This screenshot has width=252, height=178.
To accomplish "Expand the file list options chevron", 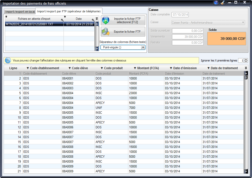I will [97, 19].
